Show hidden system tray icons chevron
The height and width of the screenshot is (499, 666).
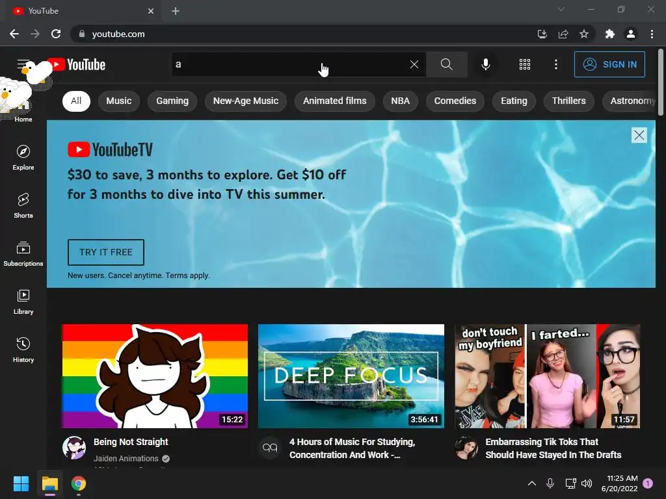[x=532, y=483]
